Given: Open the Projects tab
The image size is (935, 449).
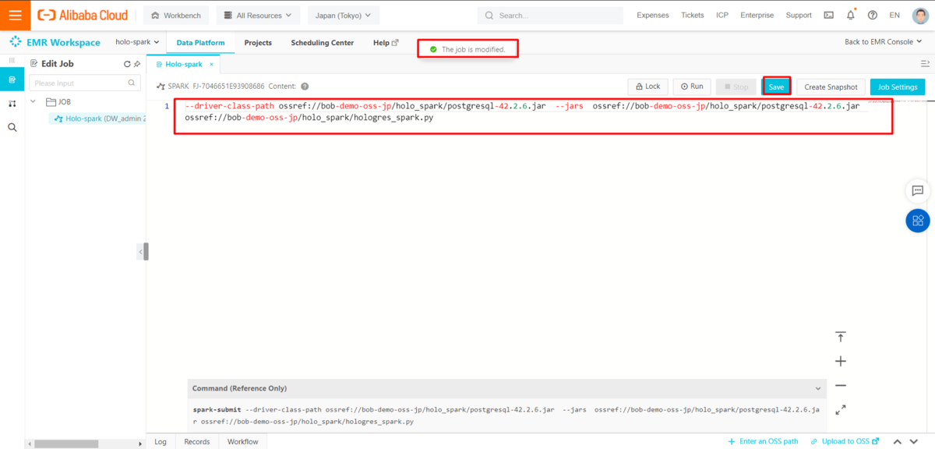Looking at the screenshot, I should (258, 43).
